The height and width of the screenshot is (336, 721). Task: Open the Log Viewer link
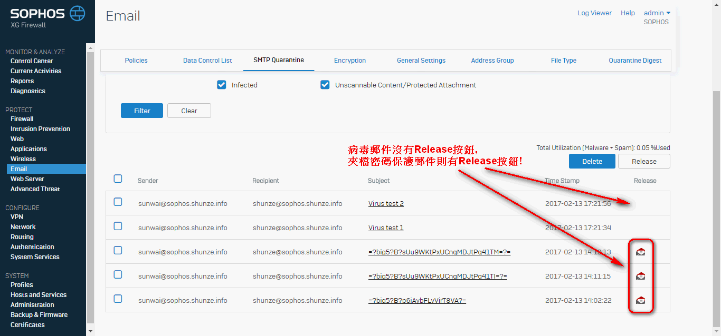coord(594,13)
